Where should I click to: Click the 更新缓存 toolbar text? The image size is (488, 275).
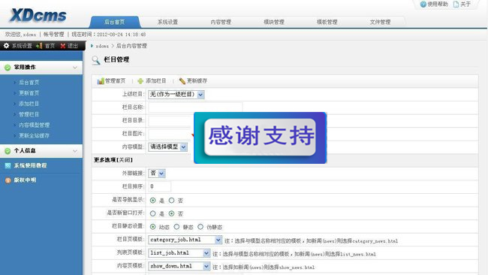click(197, 81)
